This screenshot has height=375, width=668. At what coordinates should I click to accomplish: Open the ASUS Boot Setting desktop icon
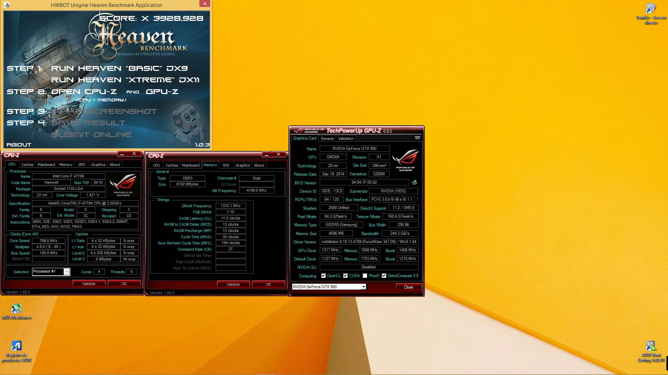pos(651,351)
